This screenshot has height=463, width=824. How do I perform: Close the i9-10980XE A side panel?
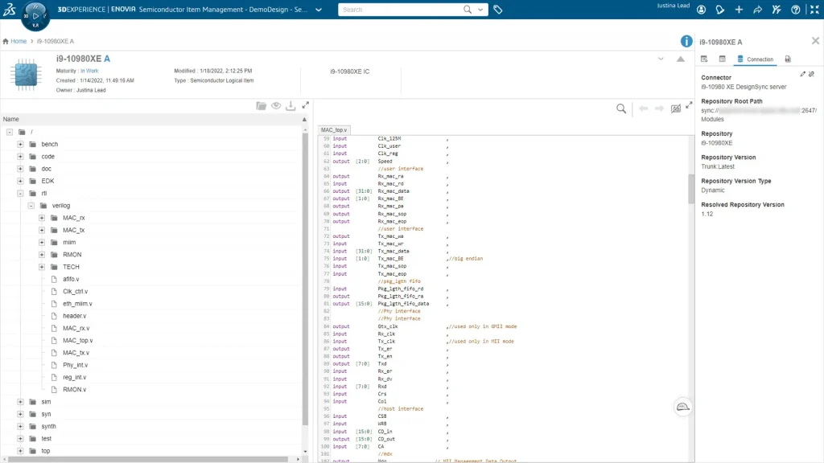point(815,41)
